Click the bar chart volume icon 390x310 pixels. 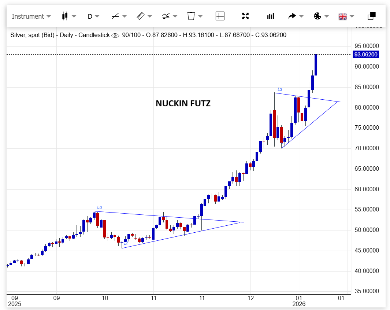pyautogui.click(x=271, y=16)
